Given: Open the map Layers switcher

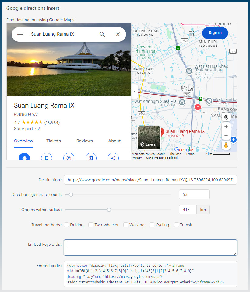Looking at the screenshot, I should click(x=149, y=137).
